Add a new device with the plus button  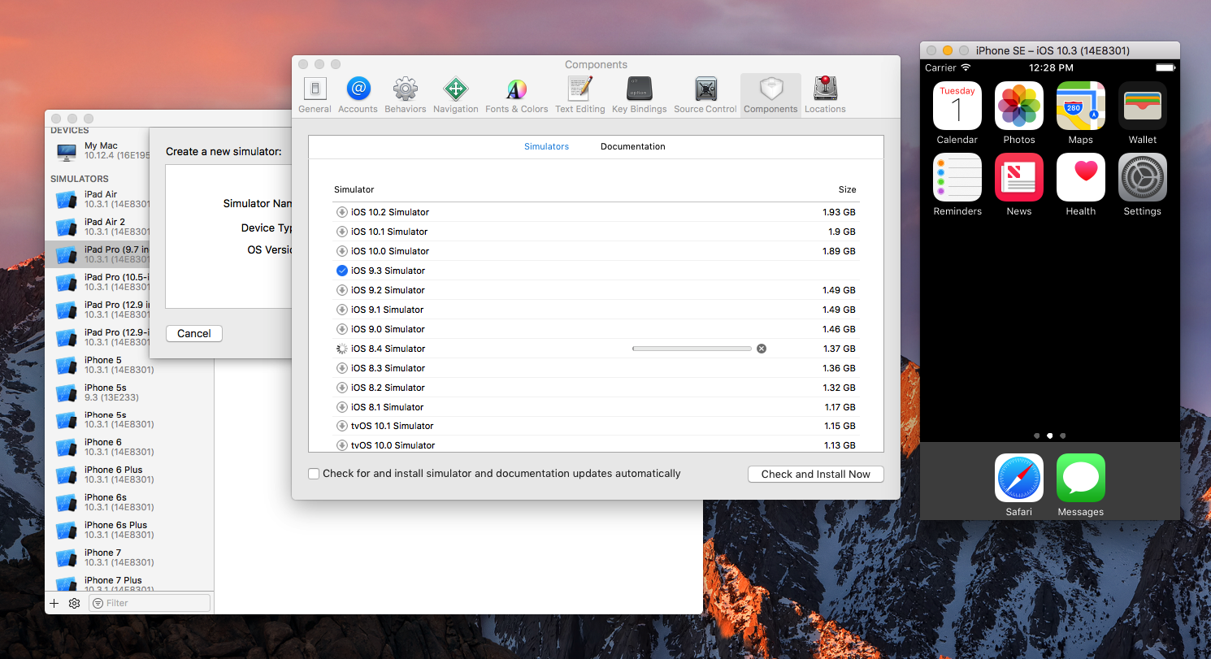pyautogui.click(x=54, y=603)
